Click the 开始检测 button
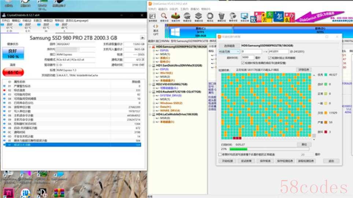This screenshot has height=198, width=353. 227,161
